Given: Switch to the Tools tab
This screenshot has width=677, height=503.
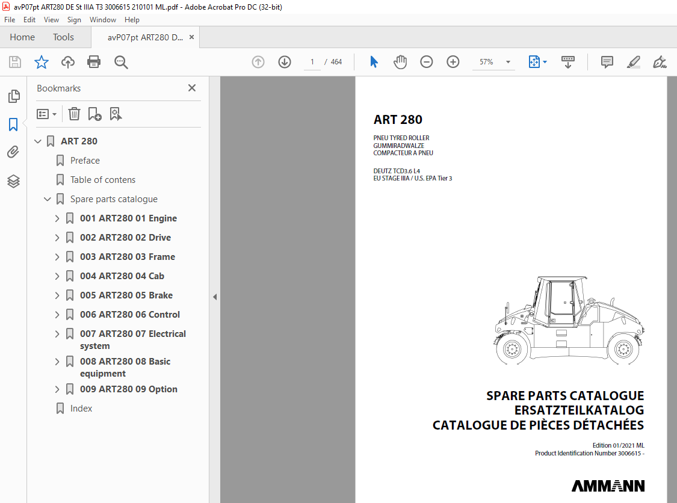Looking at the screenshot, I should point(63,37).
